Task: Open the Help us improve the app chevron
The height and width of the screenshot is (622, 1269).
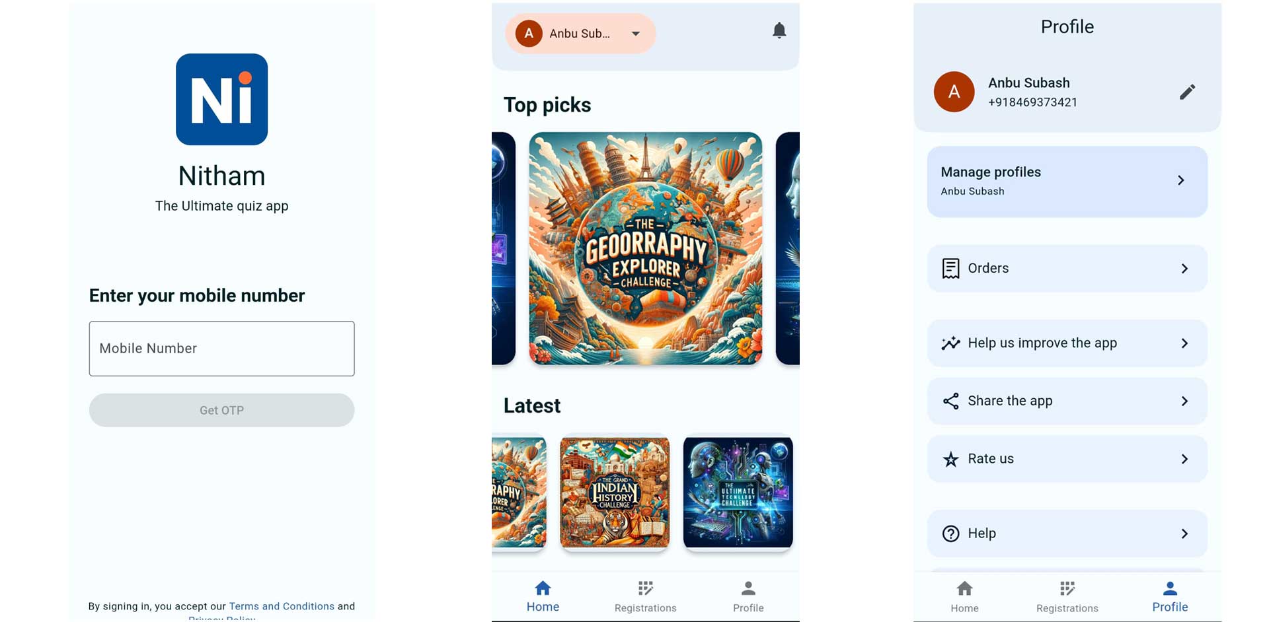Action: 1184,343
